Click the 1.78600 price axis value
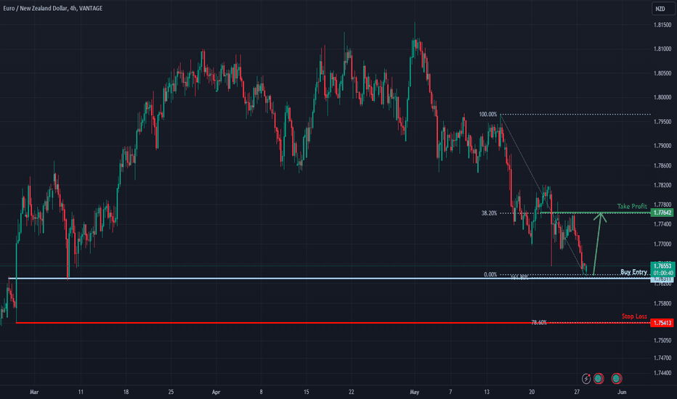Image resolution: width=677 pixels, height=399 pixels. pyautogui.click(x=662, y=165)
